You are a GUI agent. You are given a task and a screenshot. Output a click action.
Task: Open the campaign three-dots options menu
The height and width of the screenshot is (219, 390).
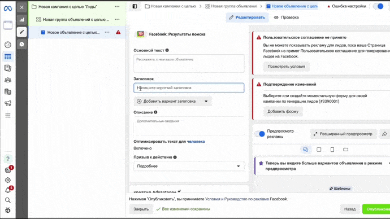117,7
